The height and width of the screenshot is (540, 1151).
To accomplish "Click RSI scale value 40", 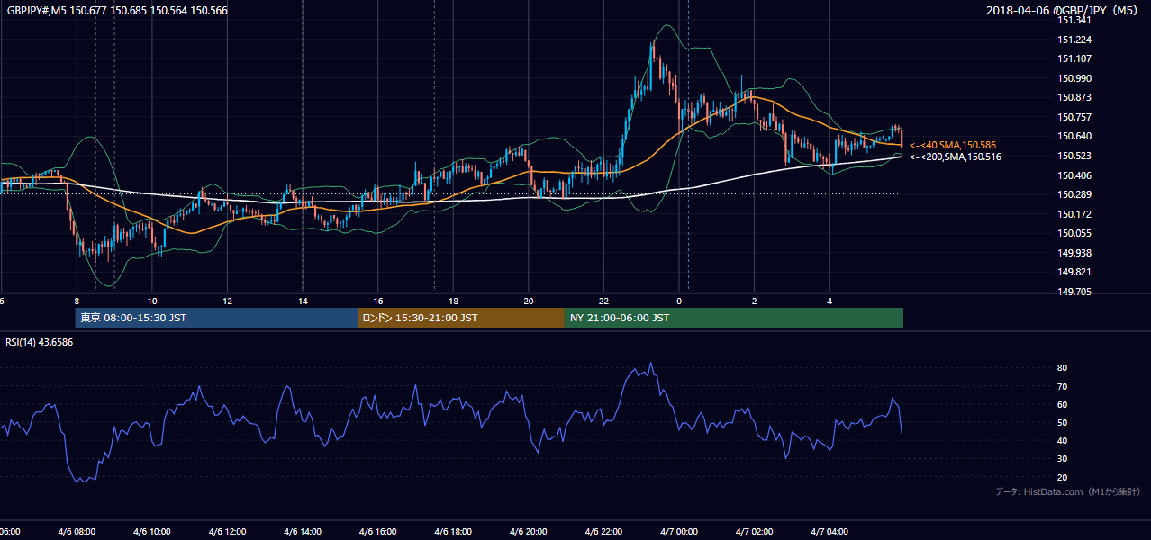I will (x=1063, y=440).
